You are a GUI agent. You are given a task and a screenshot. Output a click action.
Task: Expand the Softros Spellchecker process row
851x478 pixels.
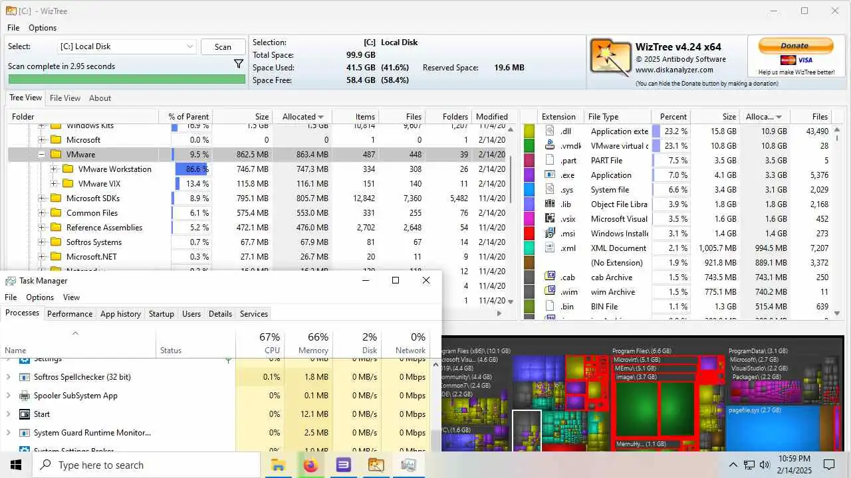click(8, 377)
